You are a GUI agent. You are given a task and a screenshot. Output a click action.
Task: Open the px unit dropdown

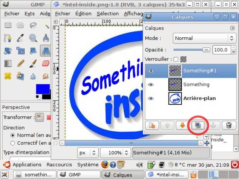(x=88, y=153)
